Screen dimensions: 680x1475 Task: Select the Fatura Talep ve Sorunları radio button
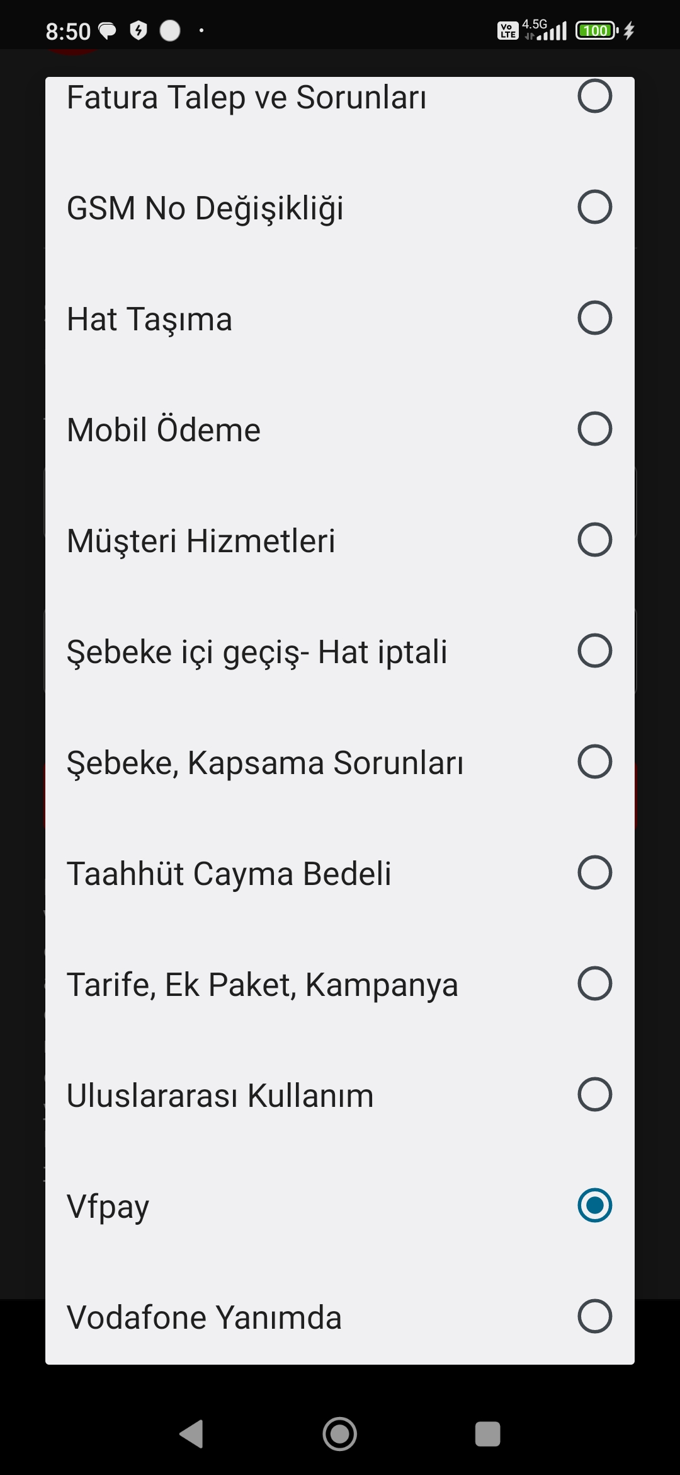coord(594,96)
